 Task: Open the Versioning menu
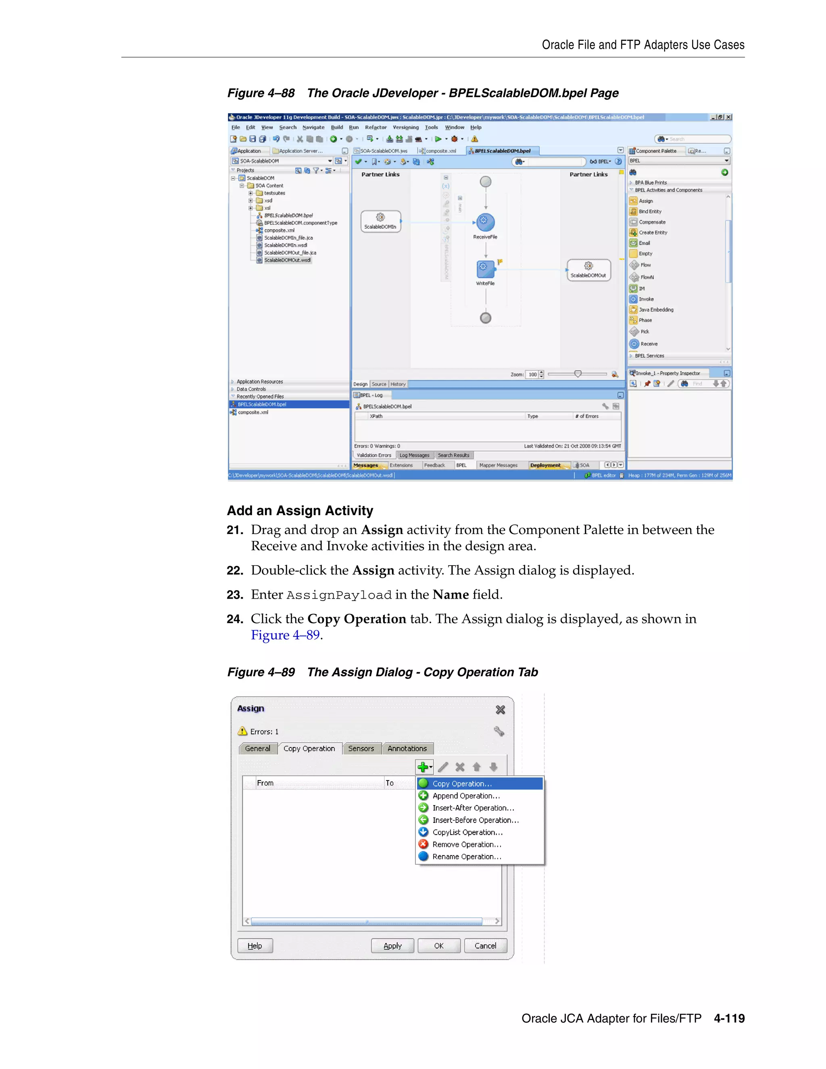pyautogui.click(x=406, y=127)
